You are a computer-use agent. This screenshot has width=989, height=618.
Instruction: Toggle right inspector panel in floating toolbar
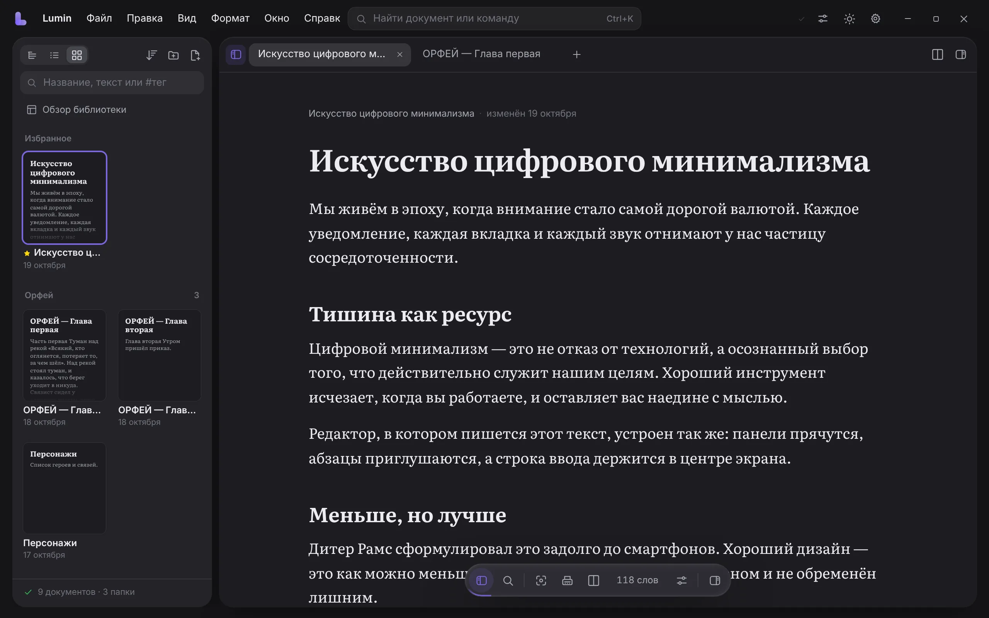(x=715, y=581)
